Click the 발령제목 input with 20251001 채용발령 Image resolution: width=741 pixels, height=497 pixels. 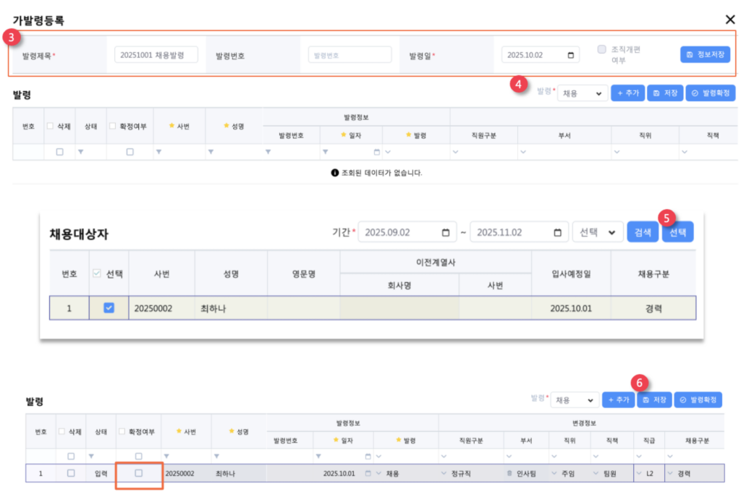(156, 55)
